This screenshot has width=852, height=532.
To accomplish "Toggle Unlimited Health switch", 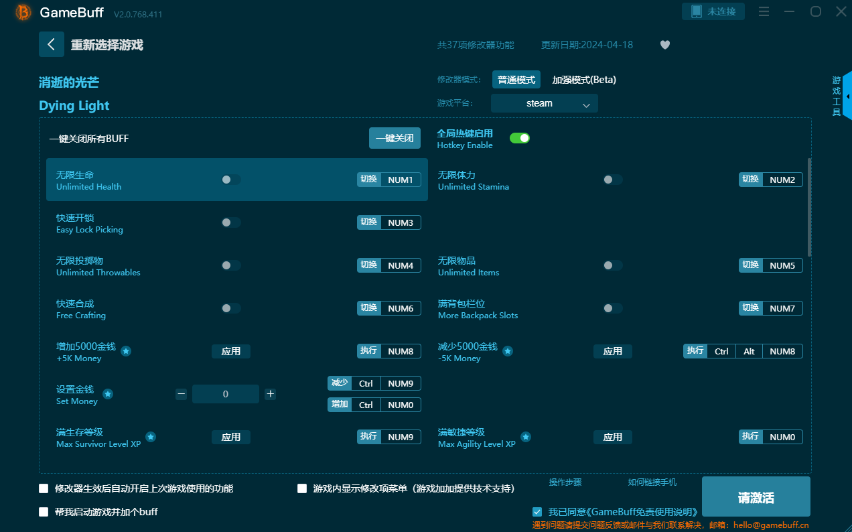I will 230,180.
